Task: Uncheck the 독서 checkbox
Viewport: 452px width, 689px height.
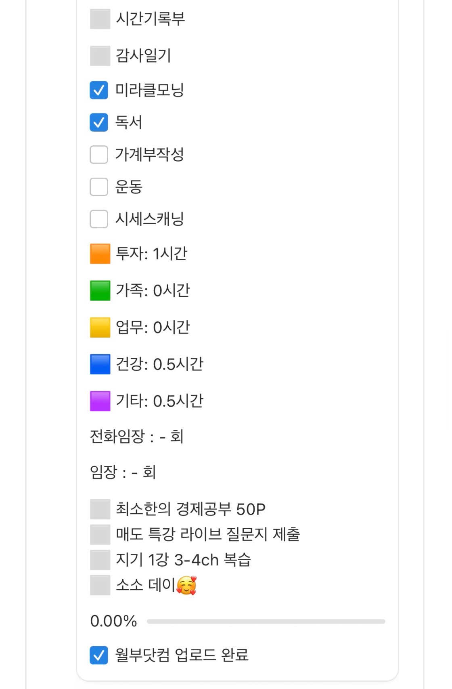Action: click(99, 122)
